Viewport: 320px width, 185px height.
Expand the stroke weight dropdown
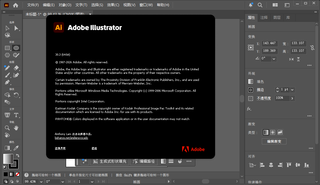click(x=292, y=90)
